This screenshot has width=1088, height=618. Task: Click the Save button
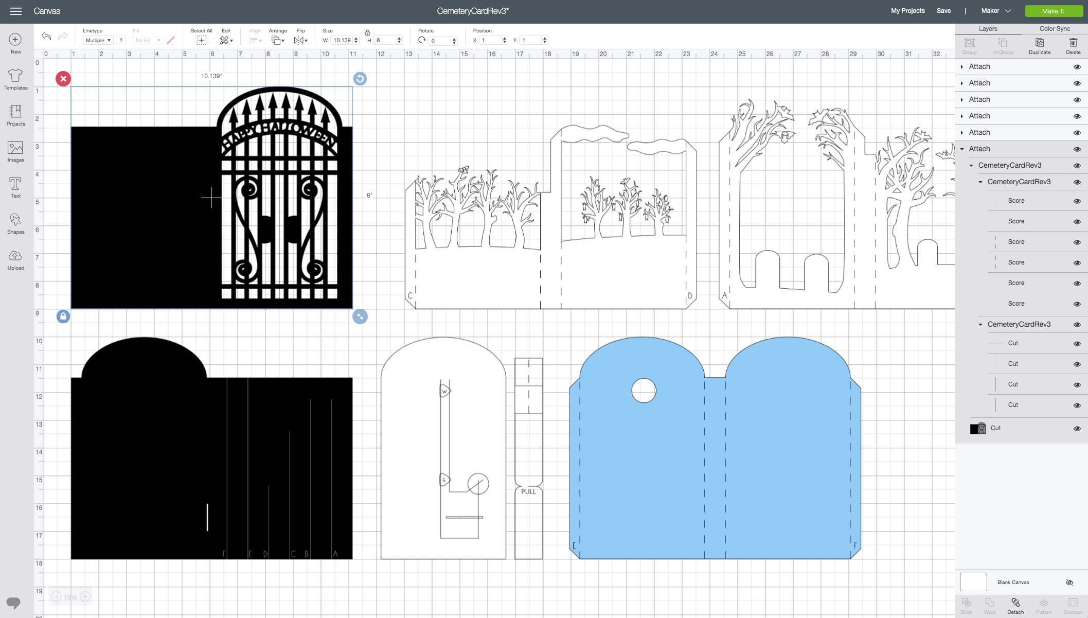(943, 11)
